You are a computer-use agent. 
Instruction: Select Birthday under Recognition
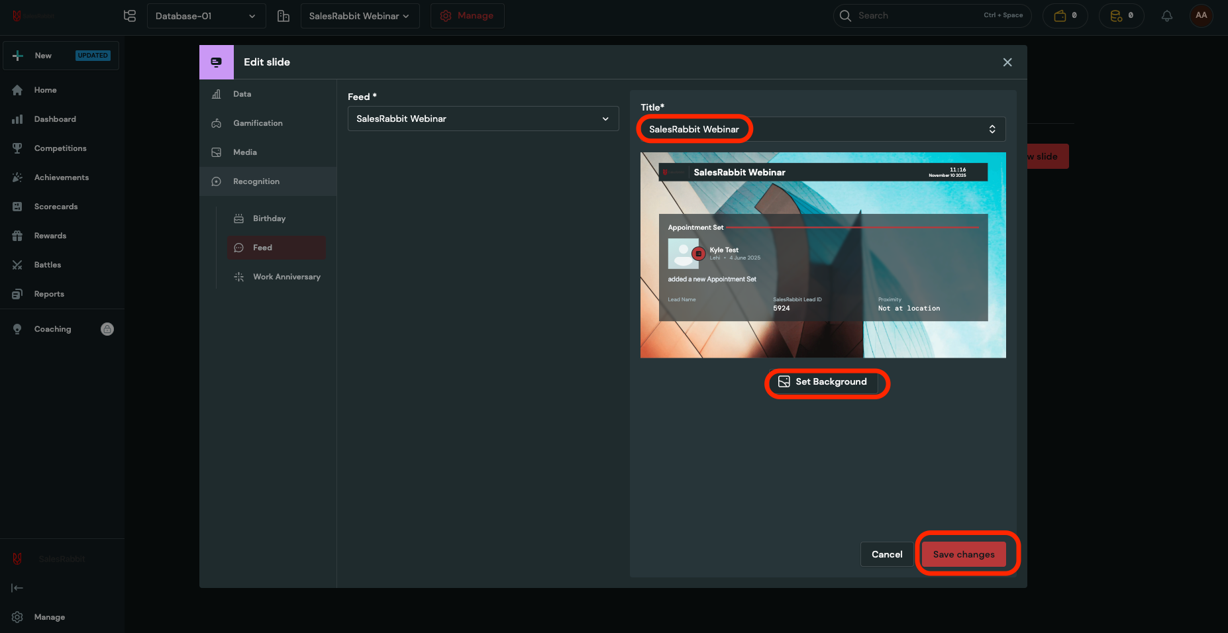tap(269, 219)
